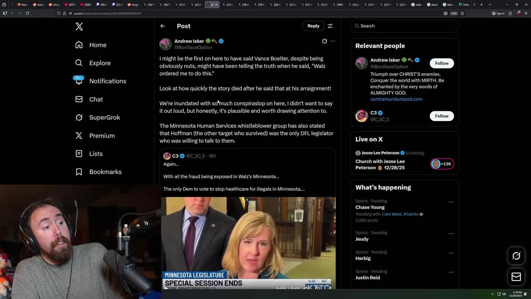Open floating Messages envelope button

coord(516,277)
